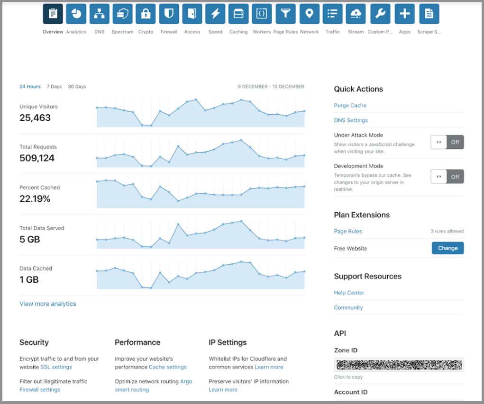Open the Analytics pie chart icon
This screenshot has height=404, width=484.
point(76,14)
